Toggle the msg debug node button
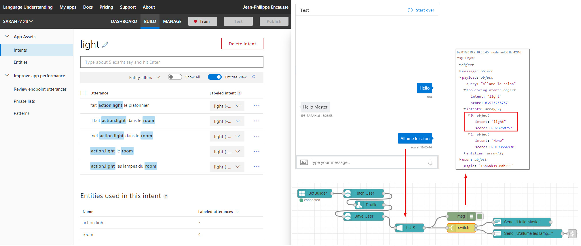The image size is (581, 246). click(480, 216)
